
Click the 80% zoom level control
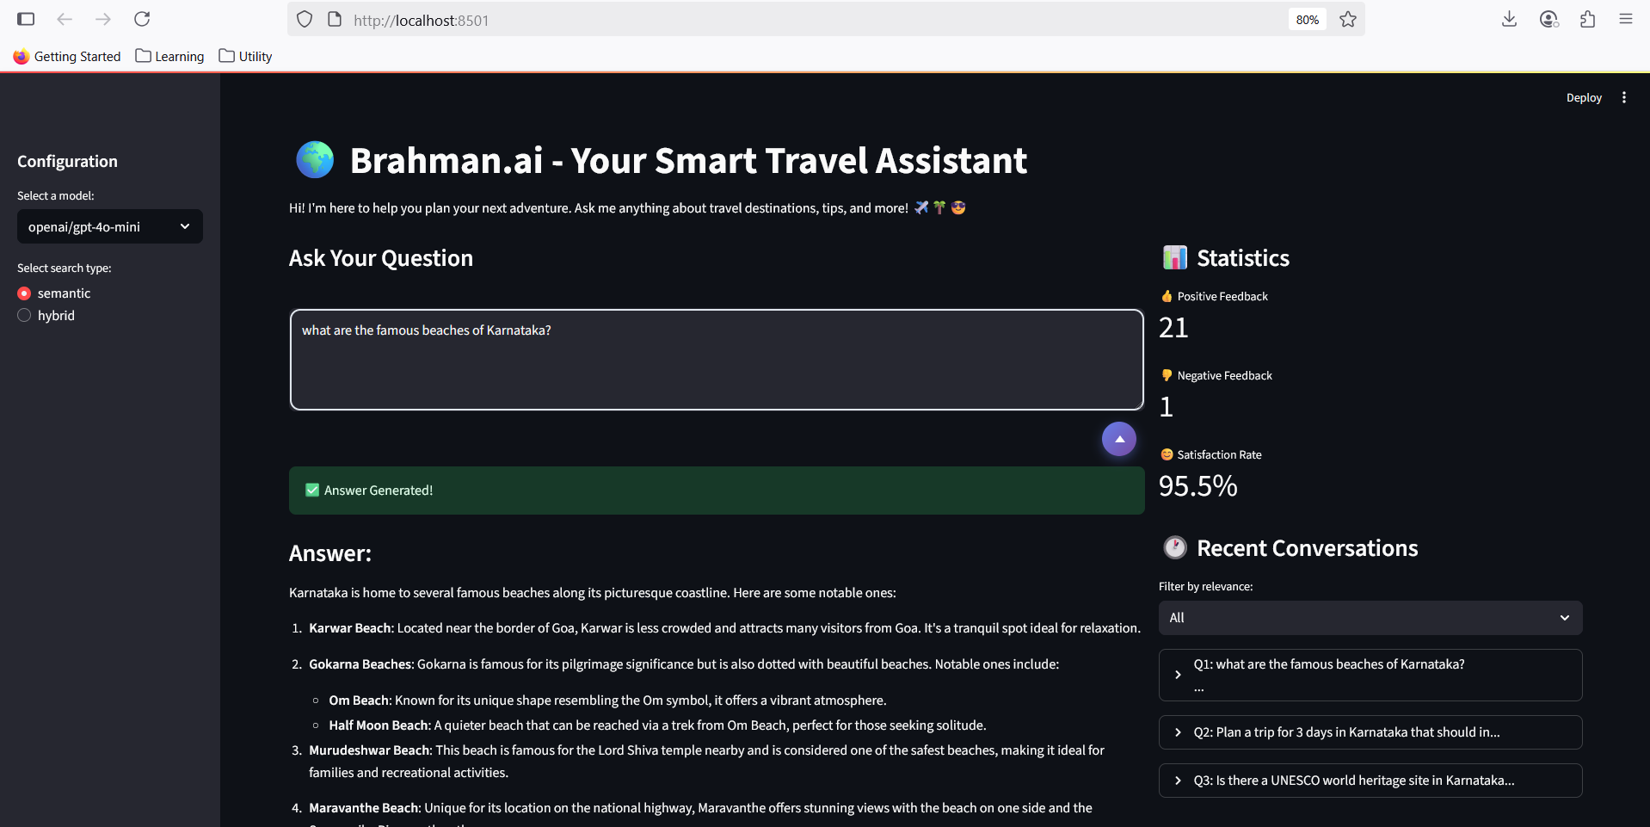tap(1306, 19)
